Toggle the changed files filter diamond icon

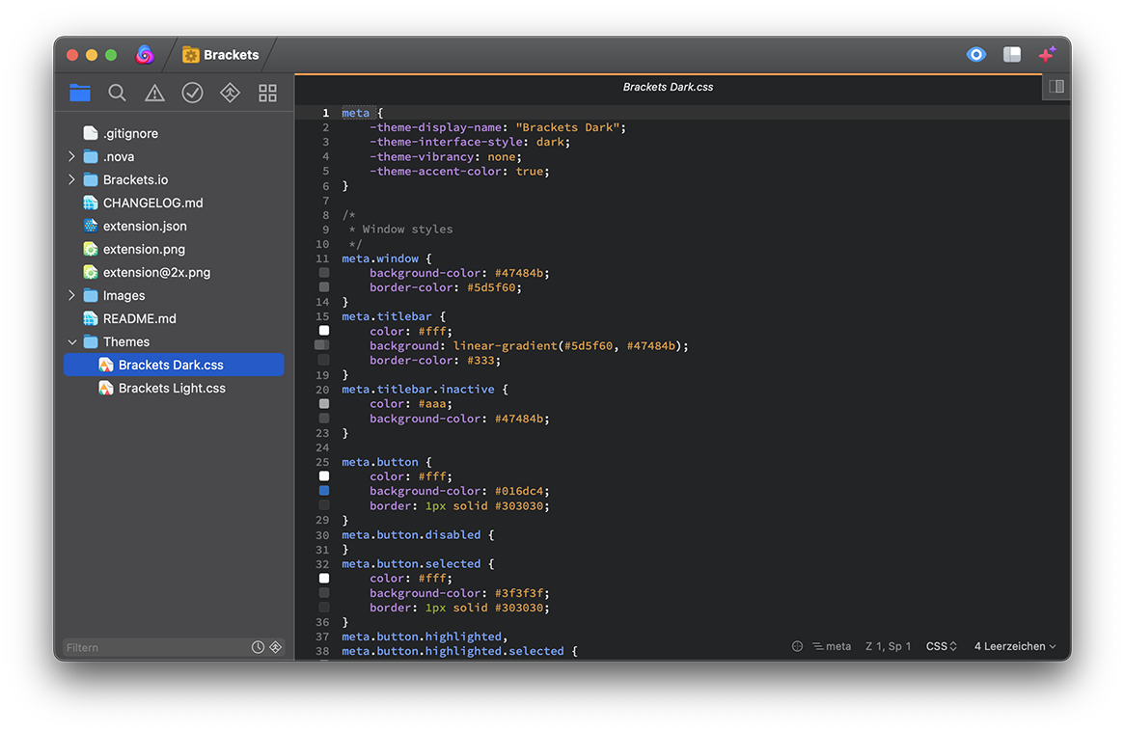pos(276,647)
